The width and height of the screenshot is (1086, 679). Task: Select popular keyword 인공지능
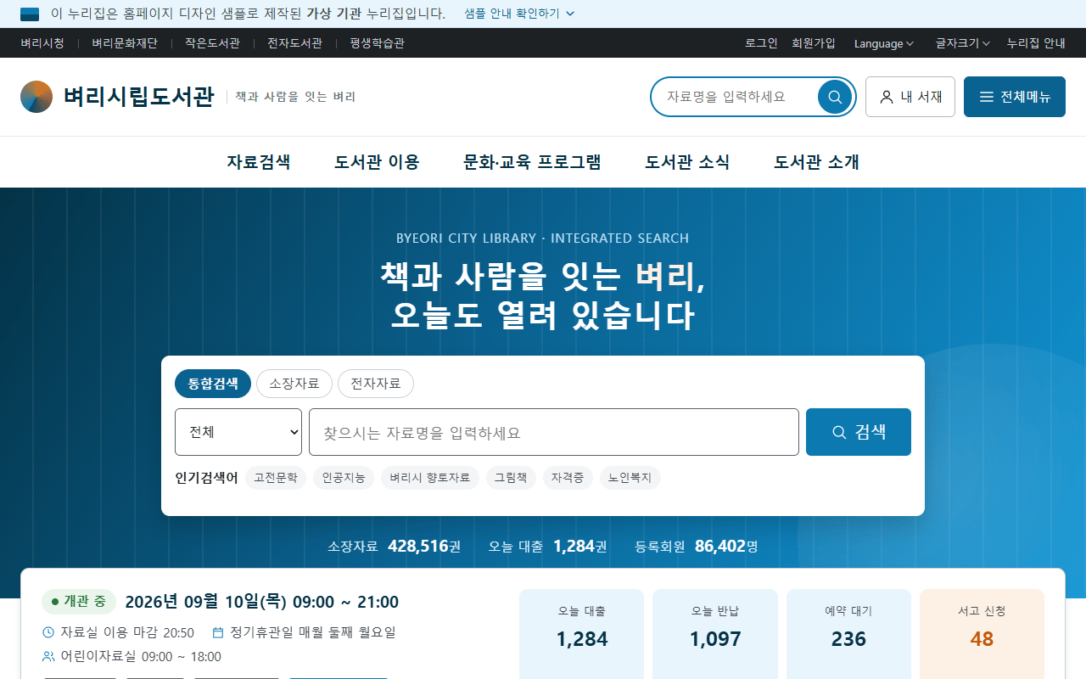344,478
